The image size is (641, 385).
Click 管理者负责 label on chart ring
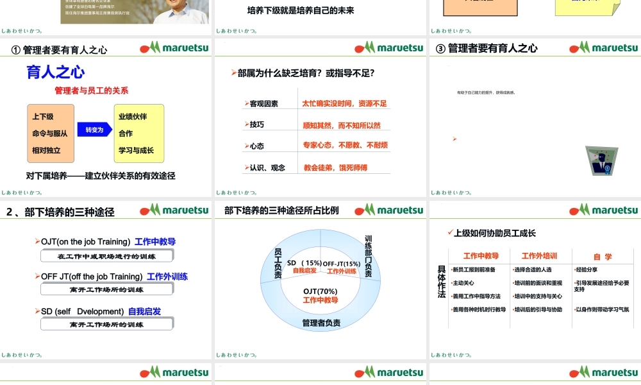tap(321, 323)
